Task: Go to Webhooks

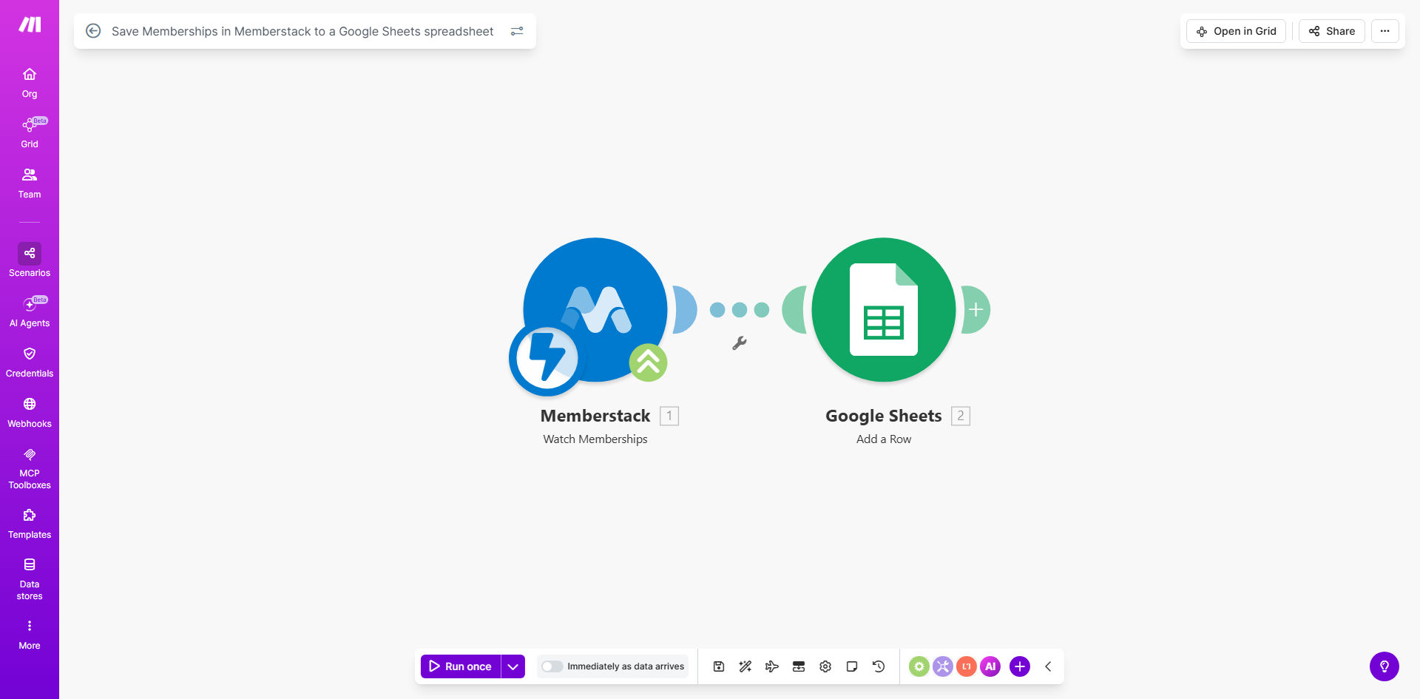Action: (x=30, y=413)
